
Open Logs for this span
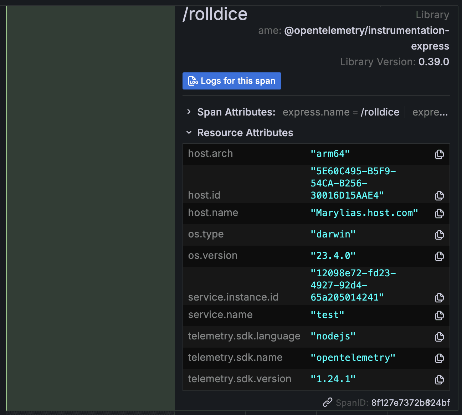tap(232, 81)
